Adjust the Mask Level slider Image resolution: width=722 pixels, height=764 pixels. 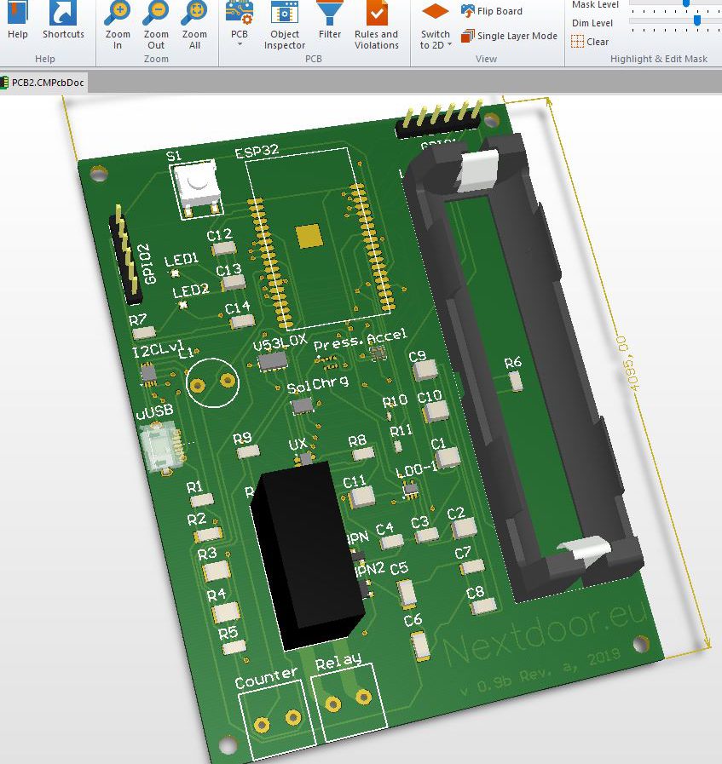click(x=686, y=3)
